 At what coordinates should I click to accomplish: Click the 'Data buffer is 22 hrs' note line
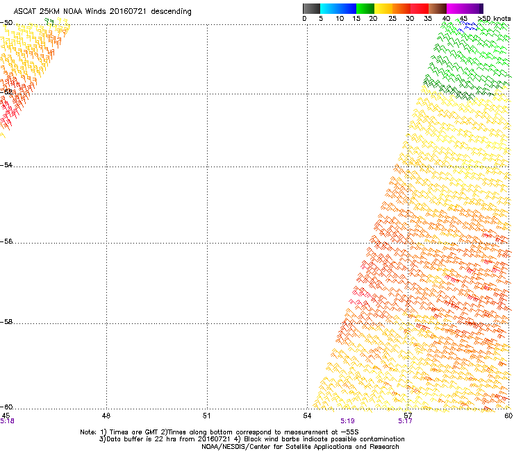click(251, 439)
